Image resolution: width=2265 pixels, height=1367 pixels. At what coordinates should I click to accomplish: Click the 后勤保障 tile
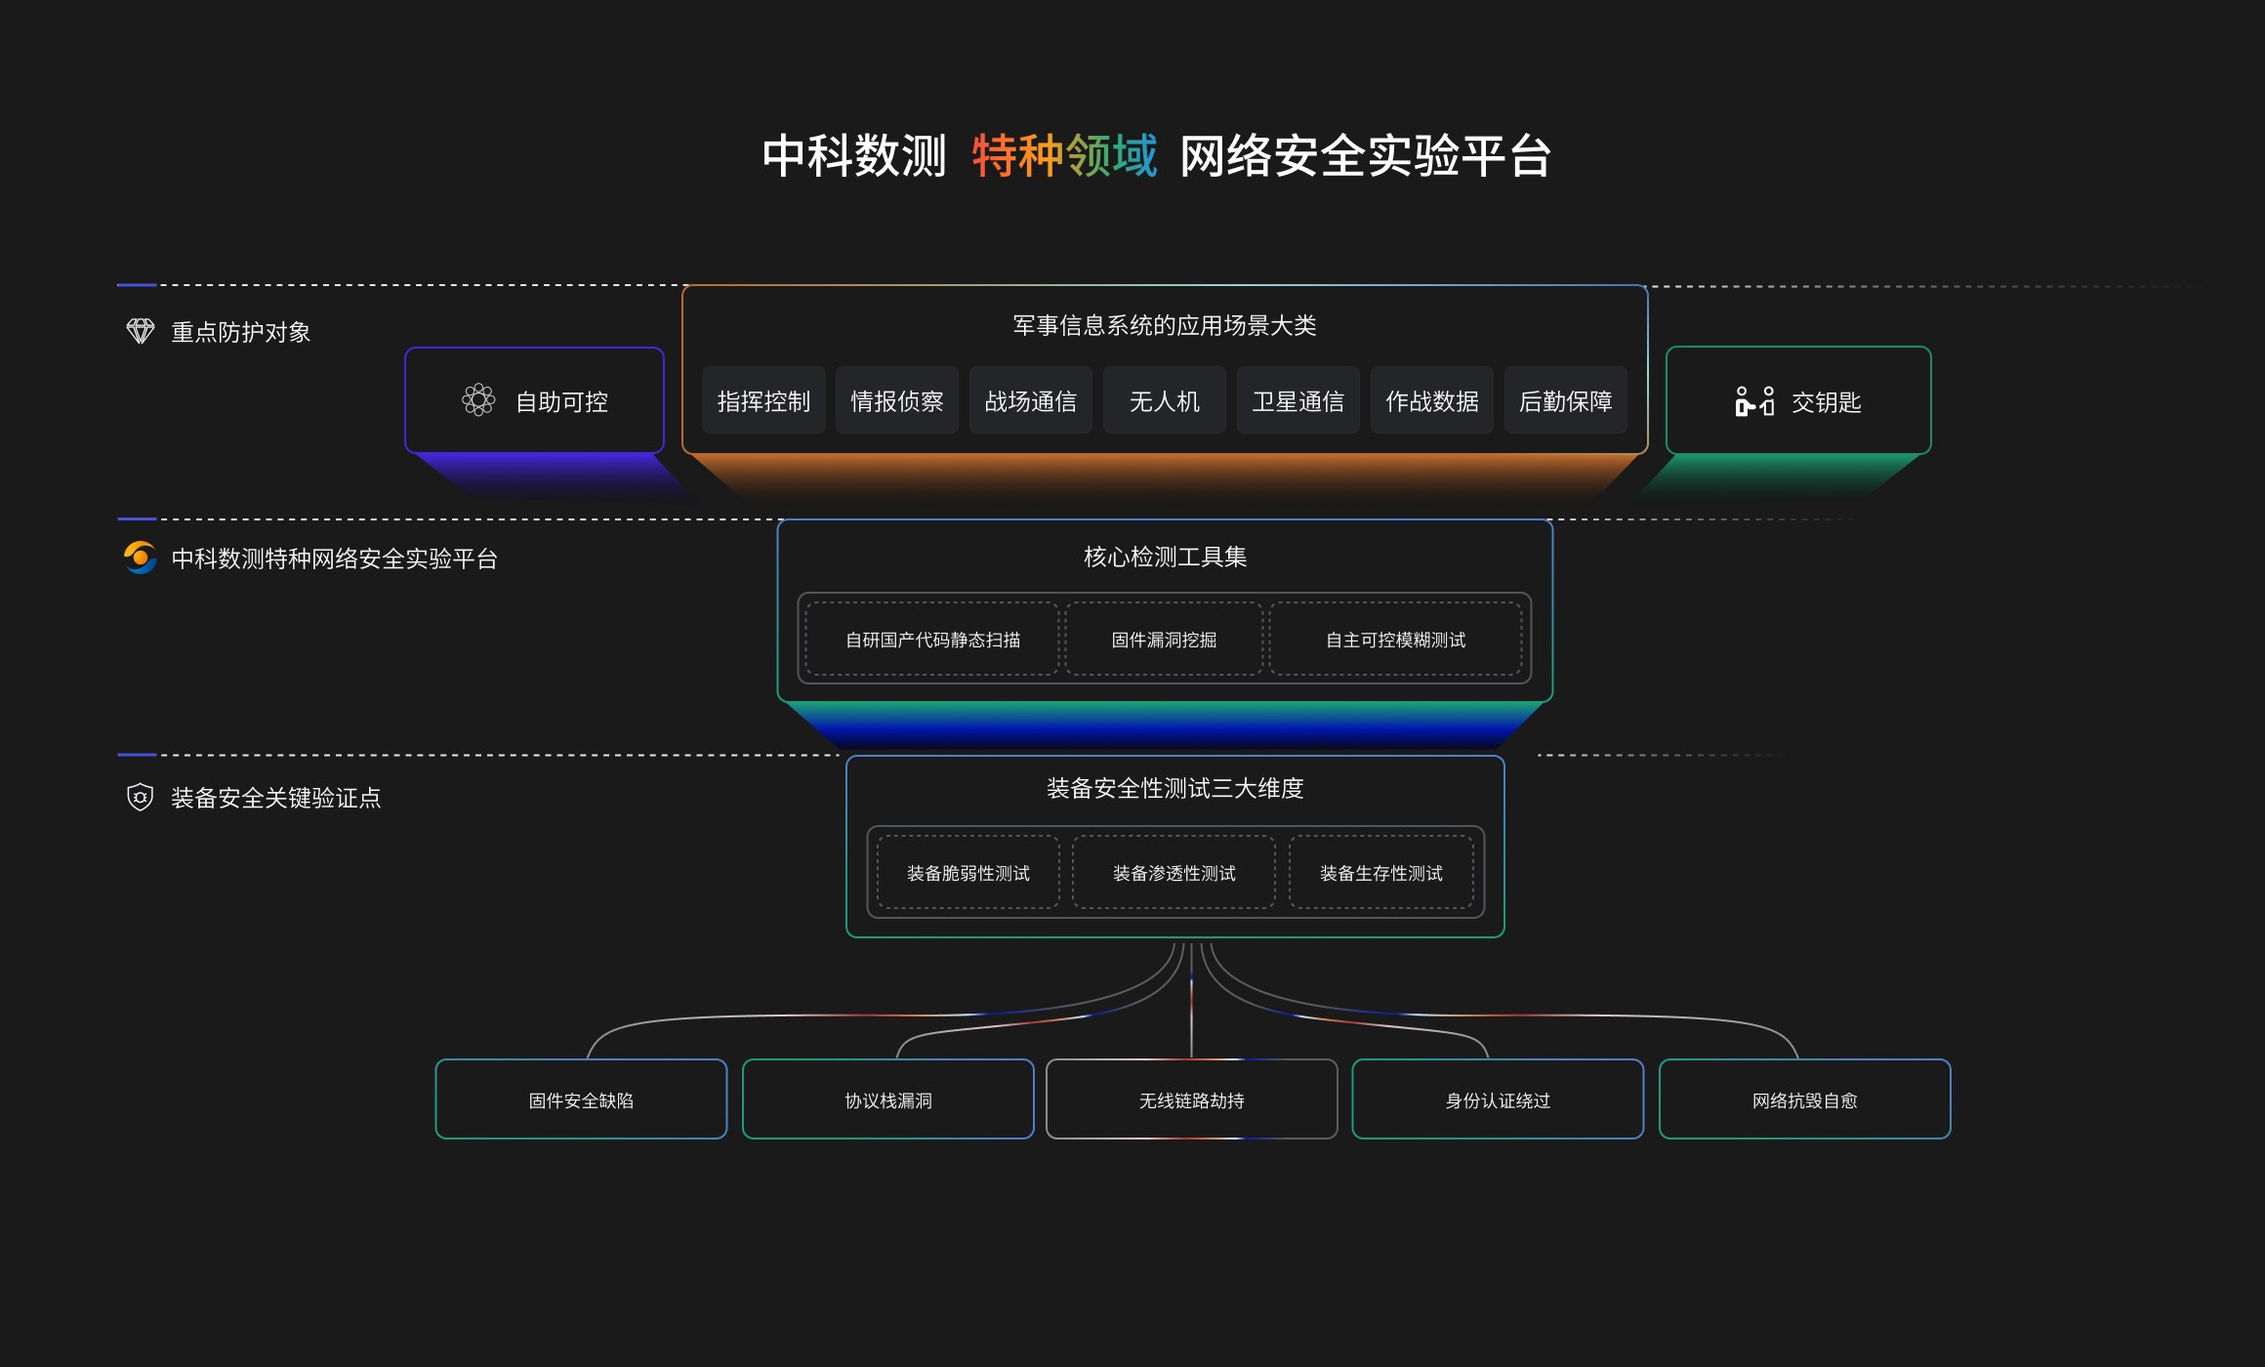point(1566,400)
